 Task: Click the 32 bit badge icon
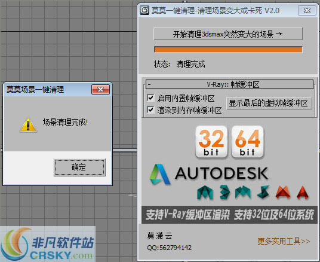[211, 142]
